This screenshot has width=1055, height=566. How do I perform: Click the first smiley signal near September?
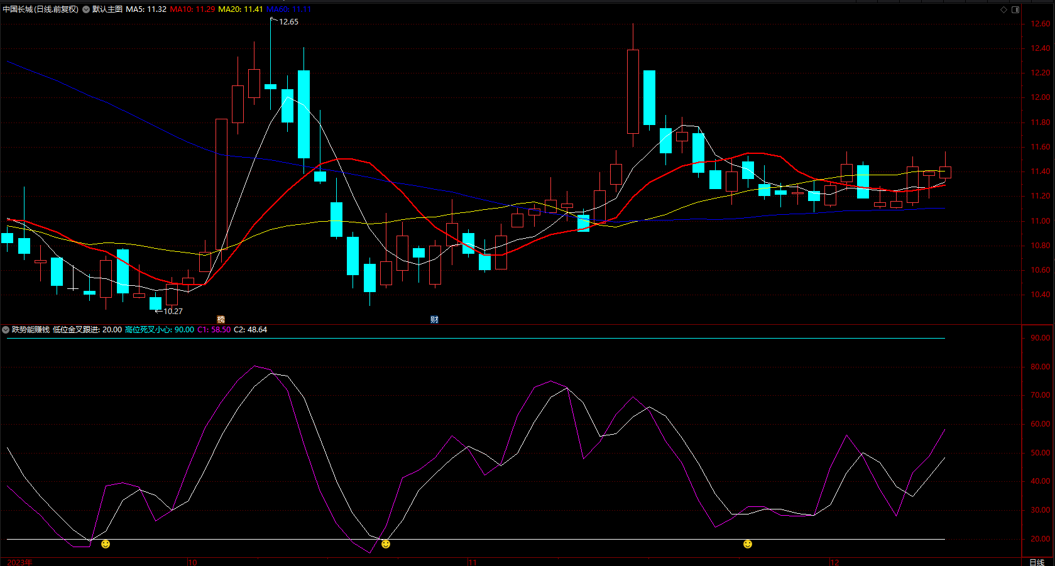(x=106, y=544)
